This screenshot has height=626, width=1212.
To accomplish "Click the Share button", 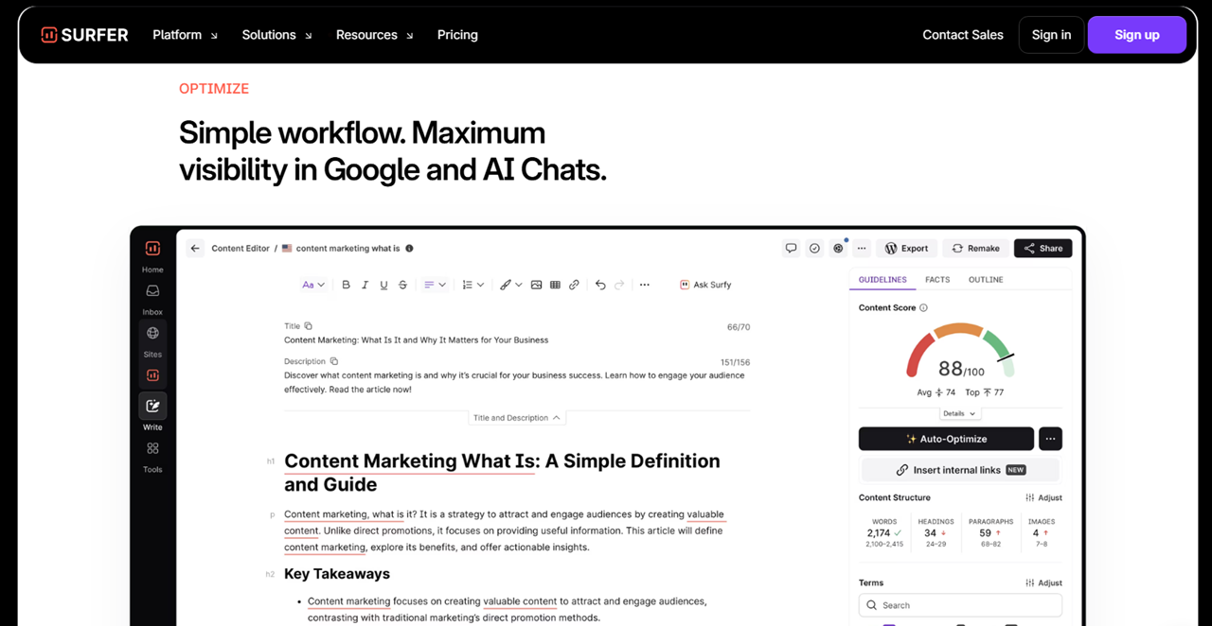I will tap(1043, 249).
